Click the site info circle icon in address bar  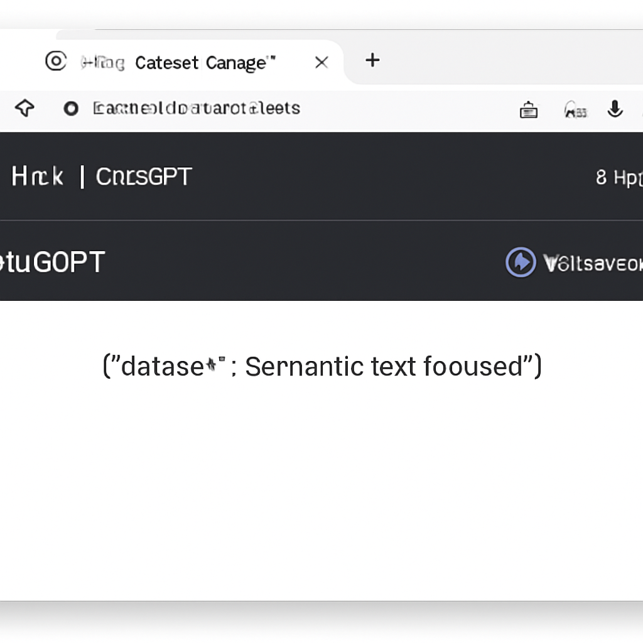coord(71,109)
